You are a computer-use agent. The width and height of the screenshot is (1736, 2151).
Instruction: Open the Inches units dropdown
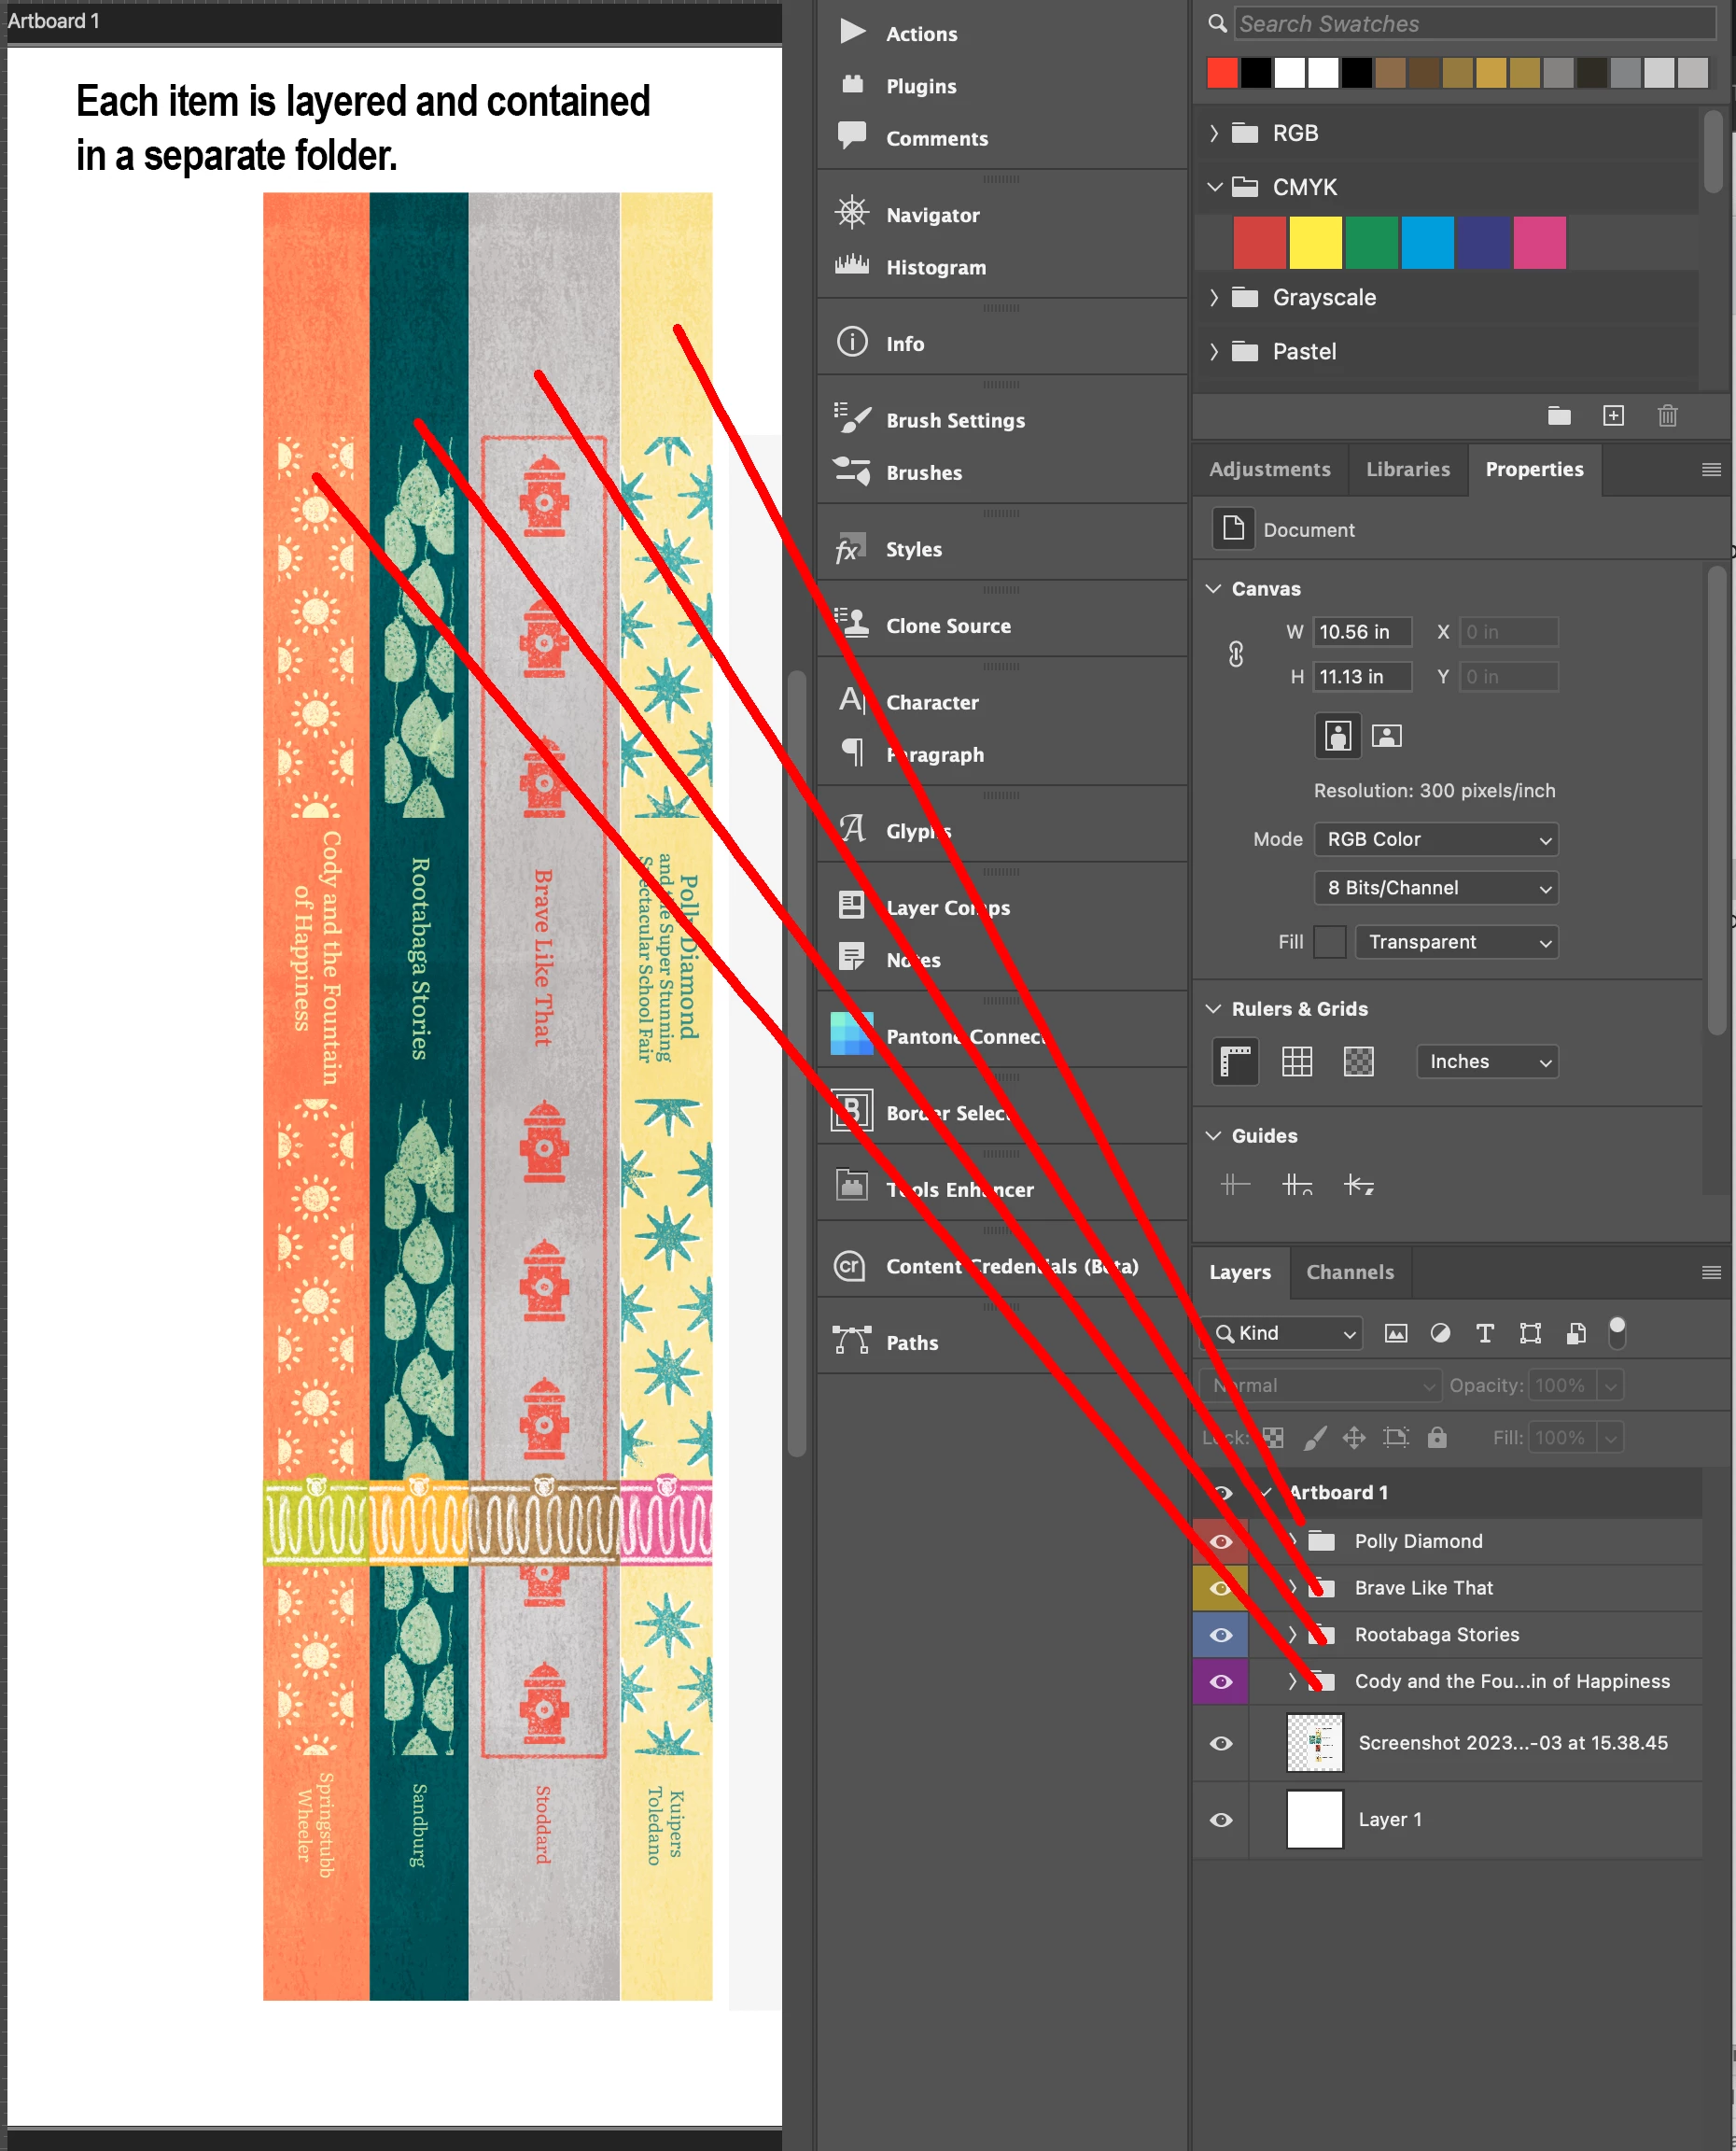pos(1487,1062)
